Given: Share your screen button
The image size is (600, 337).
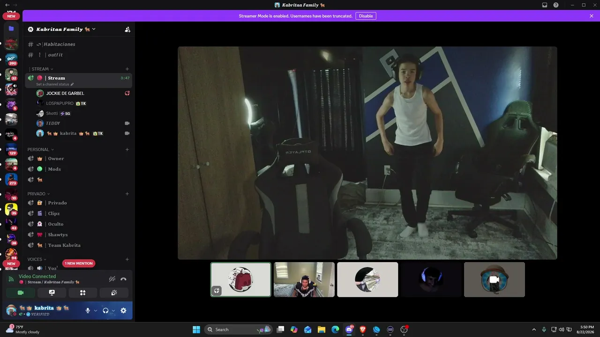Looking at the screenshot, I should (52, 293).
